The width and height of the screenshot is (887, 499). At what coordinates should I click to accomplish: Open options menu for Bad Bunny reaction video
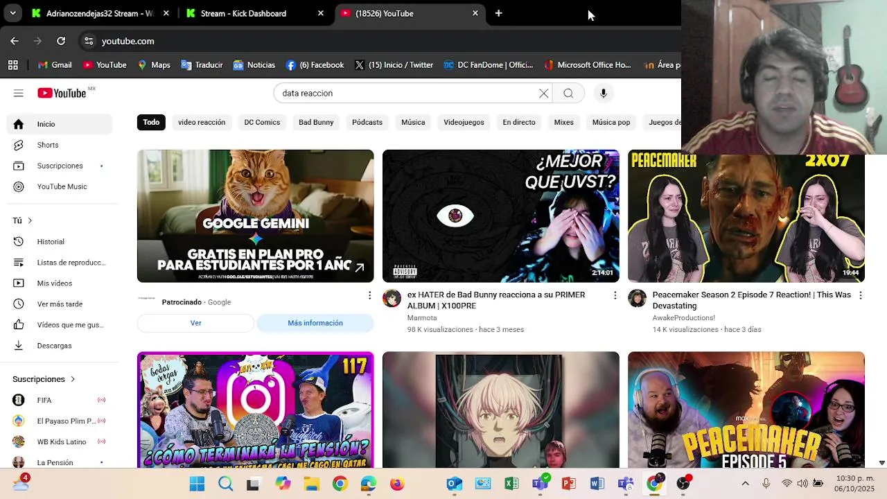click(615, 296)
